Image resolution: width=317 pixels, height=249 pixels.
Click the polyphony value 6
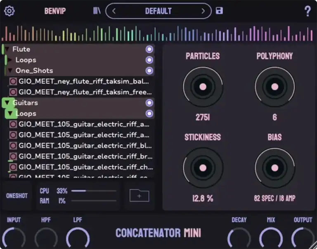274,117
